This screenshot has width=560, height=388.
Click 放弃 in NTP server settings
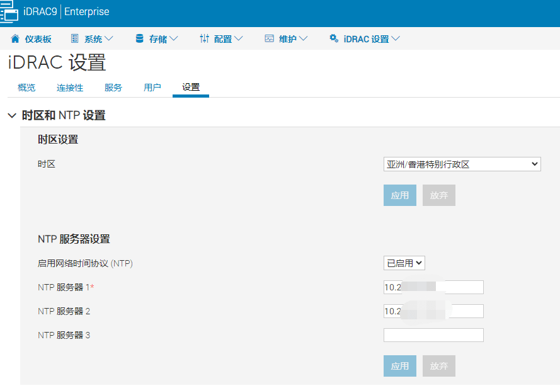(x=438, y=366)
